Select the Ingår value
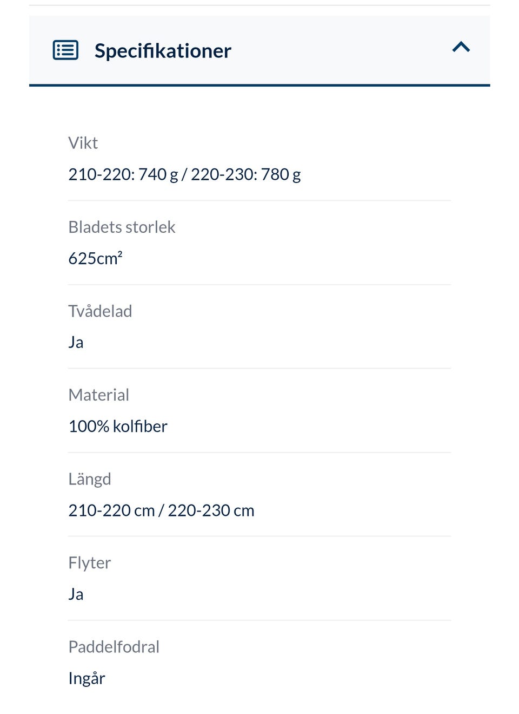 86,678
